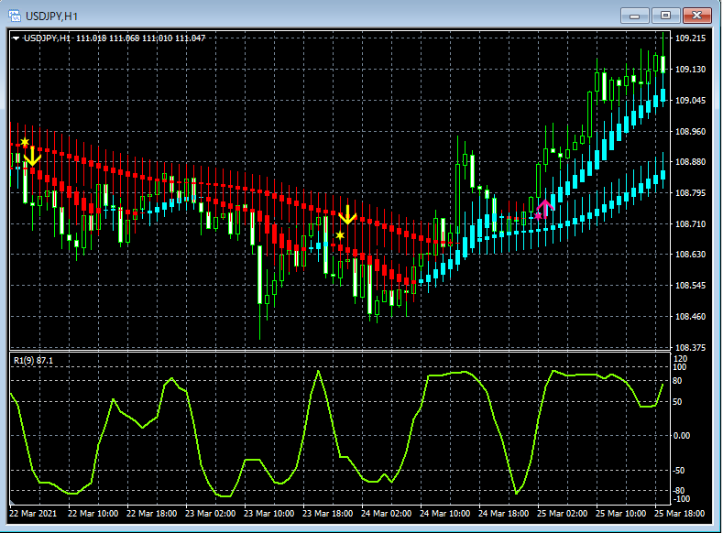Click the 25 Mar 02:00 time label
This screenshot has height=533, width=723.
(x=563, y=513)
